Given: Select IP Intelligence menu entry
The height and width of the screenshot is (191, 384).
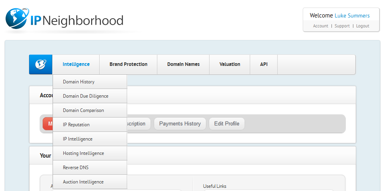Looking at the screenshot, I should click(77, 139).
